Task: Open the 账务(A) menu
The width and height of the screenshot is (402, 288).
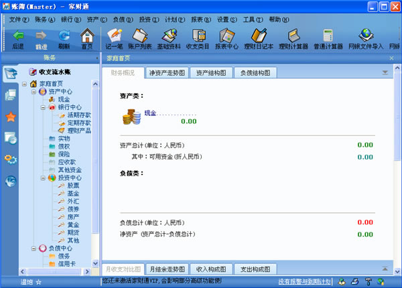Action: [45, 19]
